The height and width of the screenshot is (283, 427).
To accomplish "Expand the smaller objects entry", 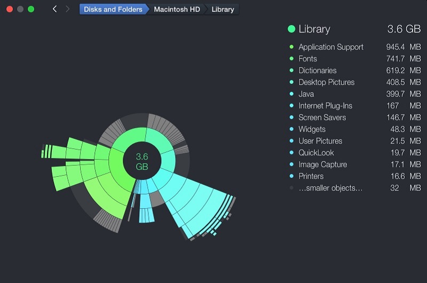I will pyautogui.click(x=330, y=188).
